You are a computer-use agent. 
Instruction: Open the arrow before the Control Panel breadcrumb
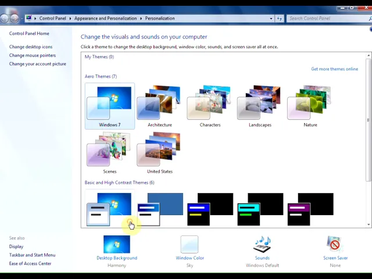click(x=35, y=19)
